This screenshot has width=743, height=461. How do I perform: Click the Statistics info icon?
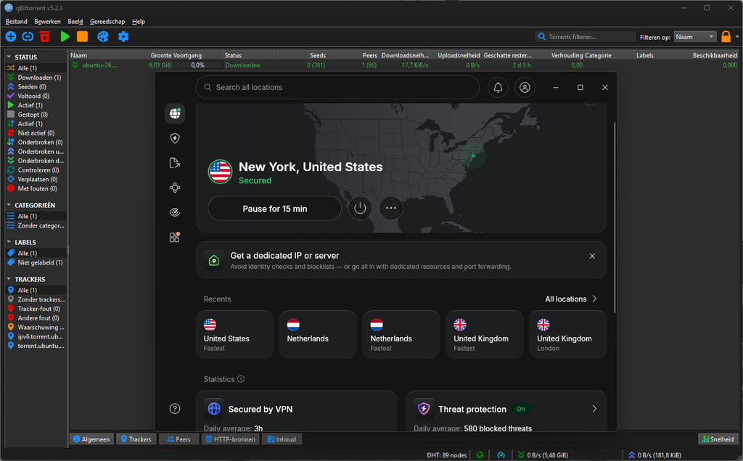point(241,378)
